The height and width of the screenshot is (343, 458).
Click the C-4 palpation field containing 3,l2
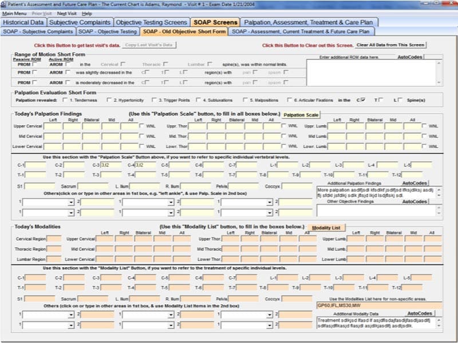click(145, 165)
